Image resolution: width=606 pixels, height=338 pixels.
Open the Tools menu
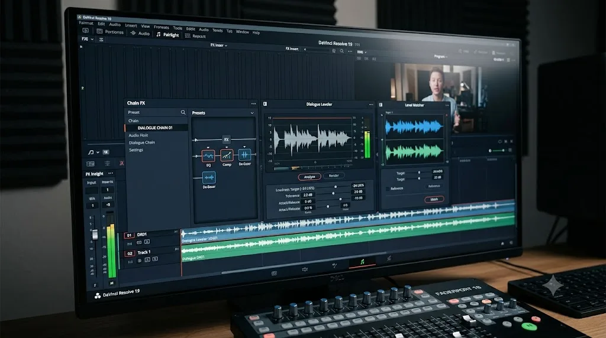pyautogui.click(x=178, y=28)
